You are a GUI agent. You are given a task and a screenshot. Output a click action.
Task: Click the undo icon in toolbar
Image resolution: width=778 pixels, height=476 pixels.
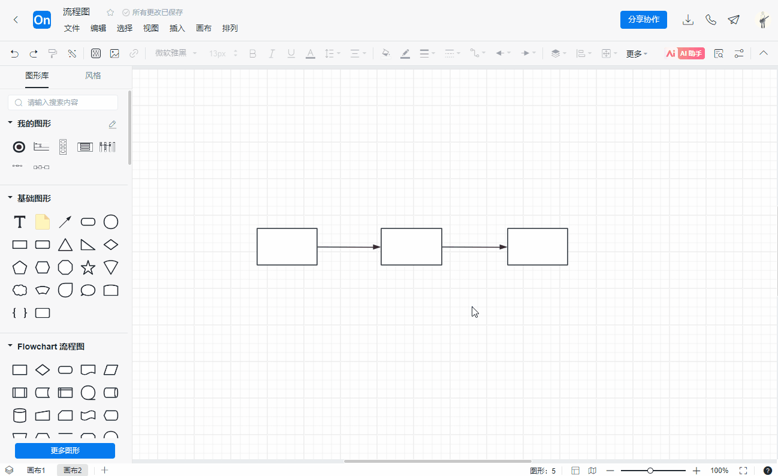(15, 53)
